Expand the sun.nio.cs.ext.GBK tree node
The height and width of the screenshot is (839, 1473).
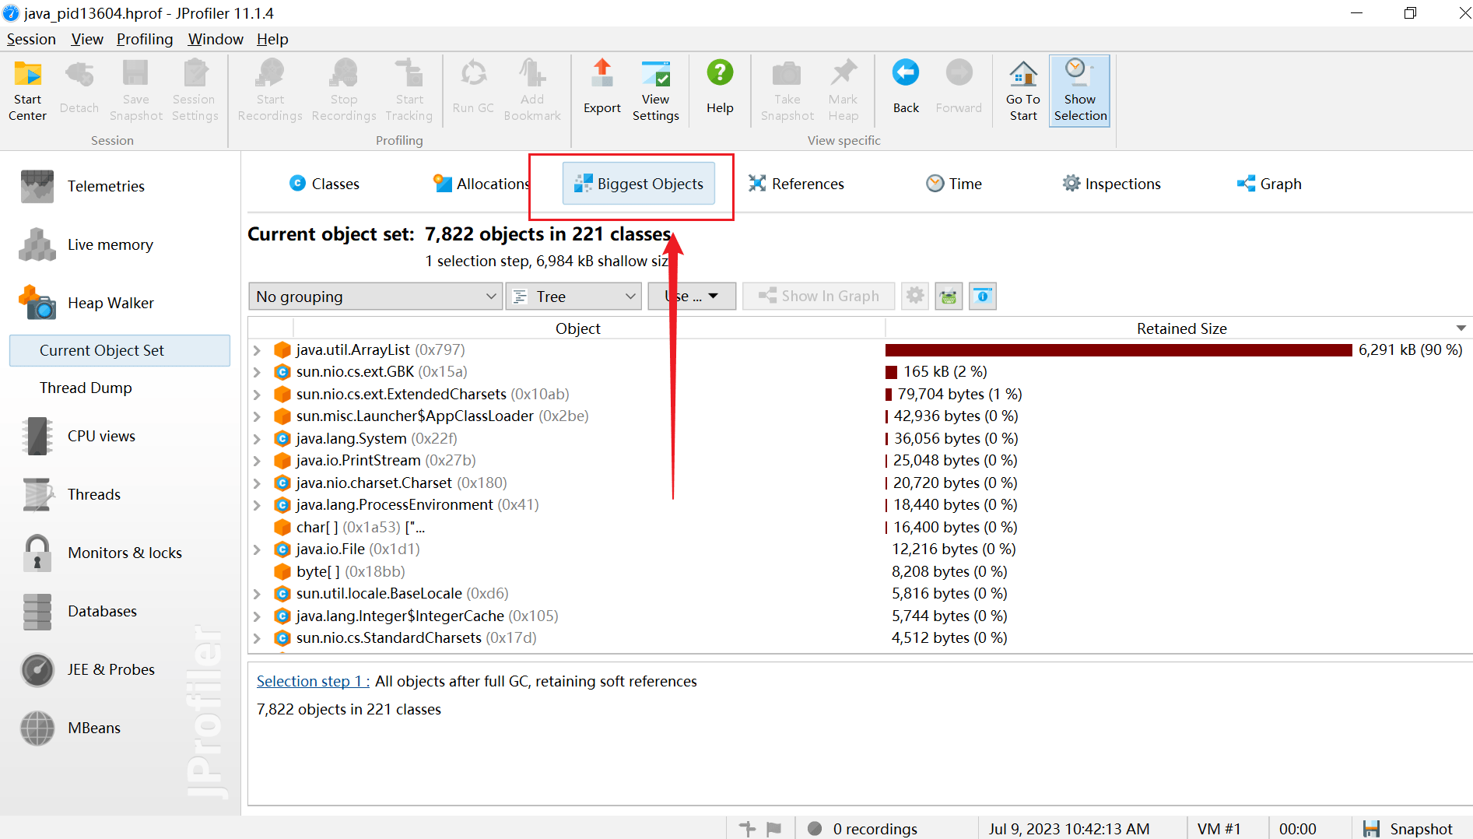[257, 372]
